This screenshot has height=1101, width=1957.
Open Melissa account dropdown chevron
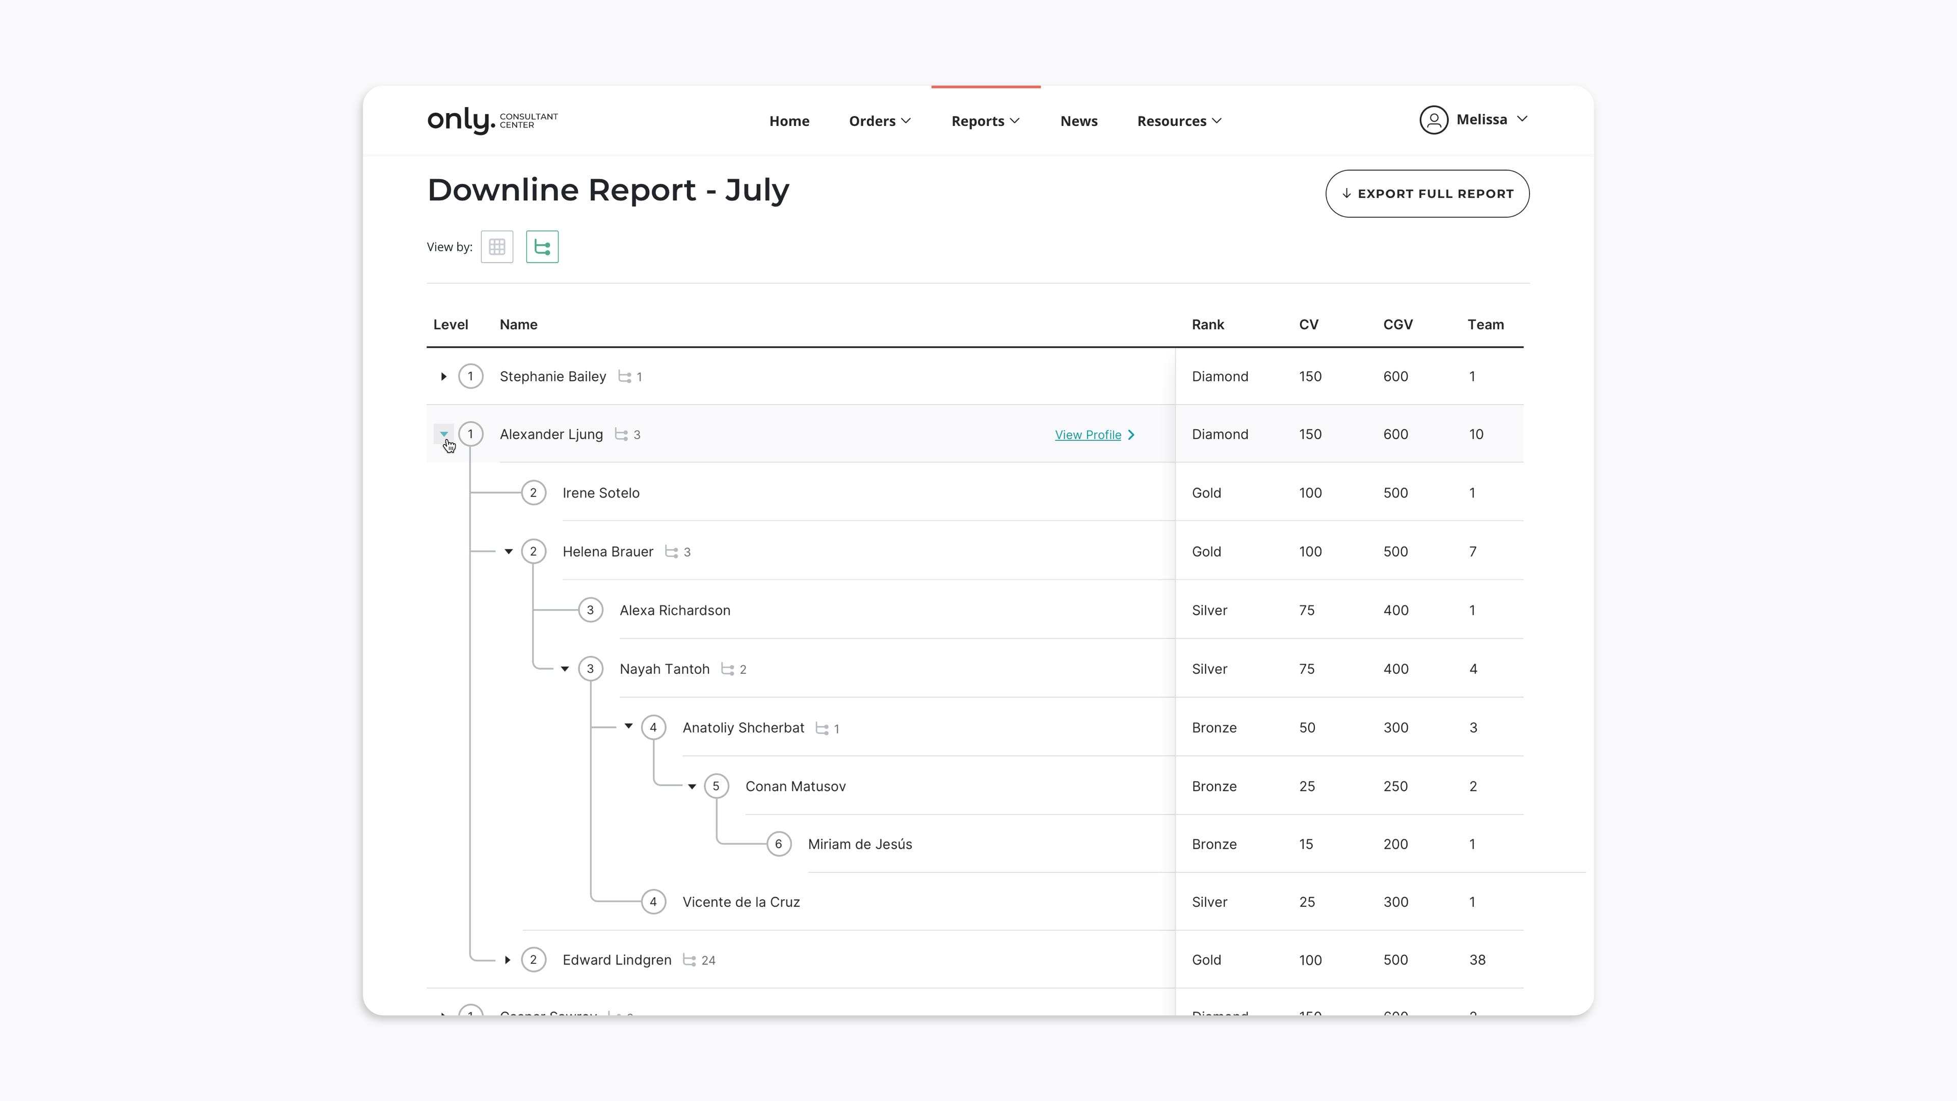(1522, 119)
